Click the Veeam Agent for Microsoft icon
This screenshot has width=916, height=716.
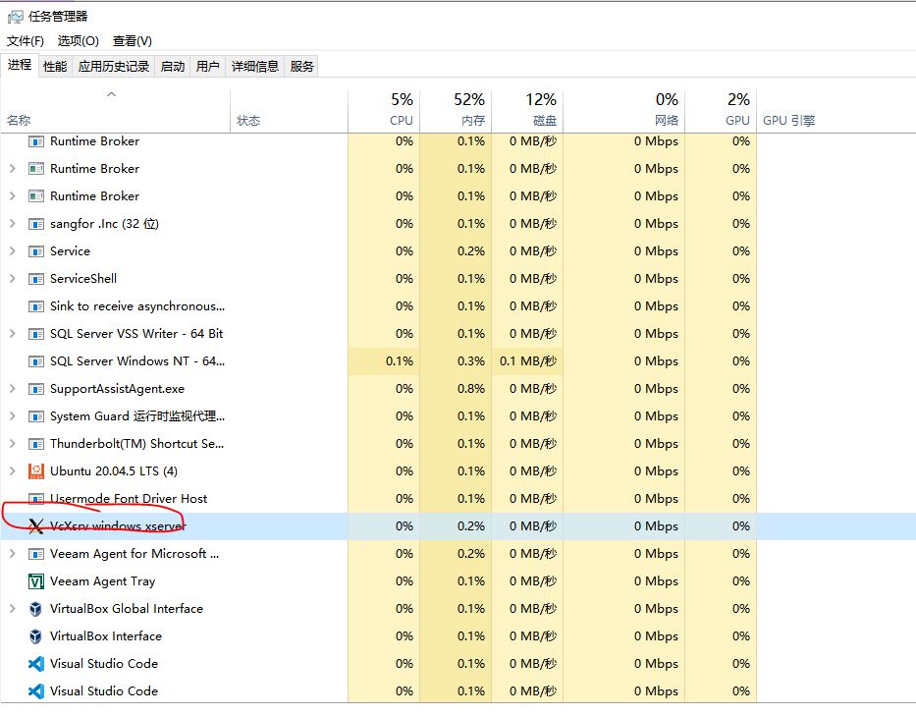click(x=36, y=554)
